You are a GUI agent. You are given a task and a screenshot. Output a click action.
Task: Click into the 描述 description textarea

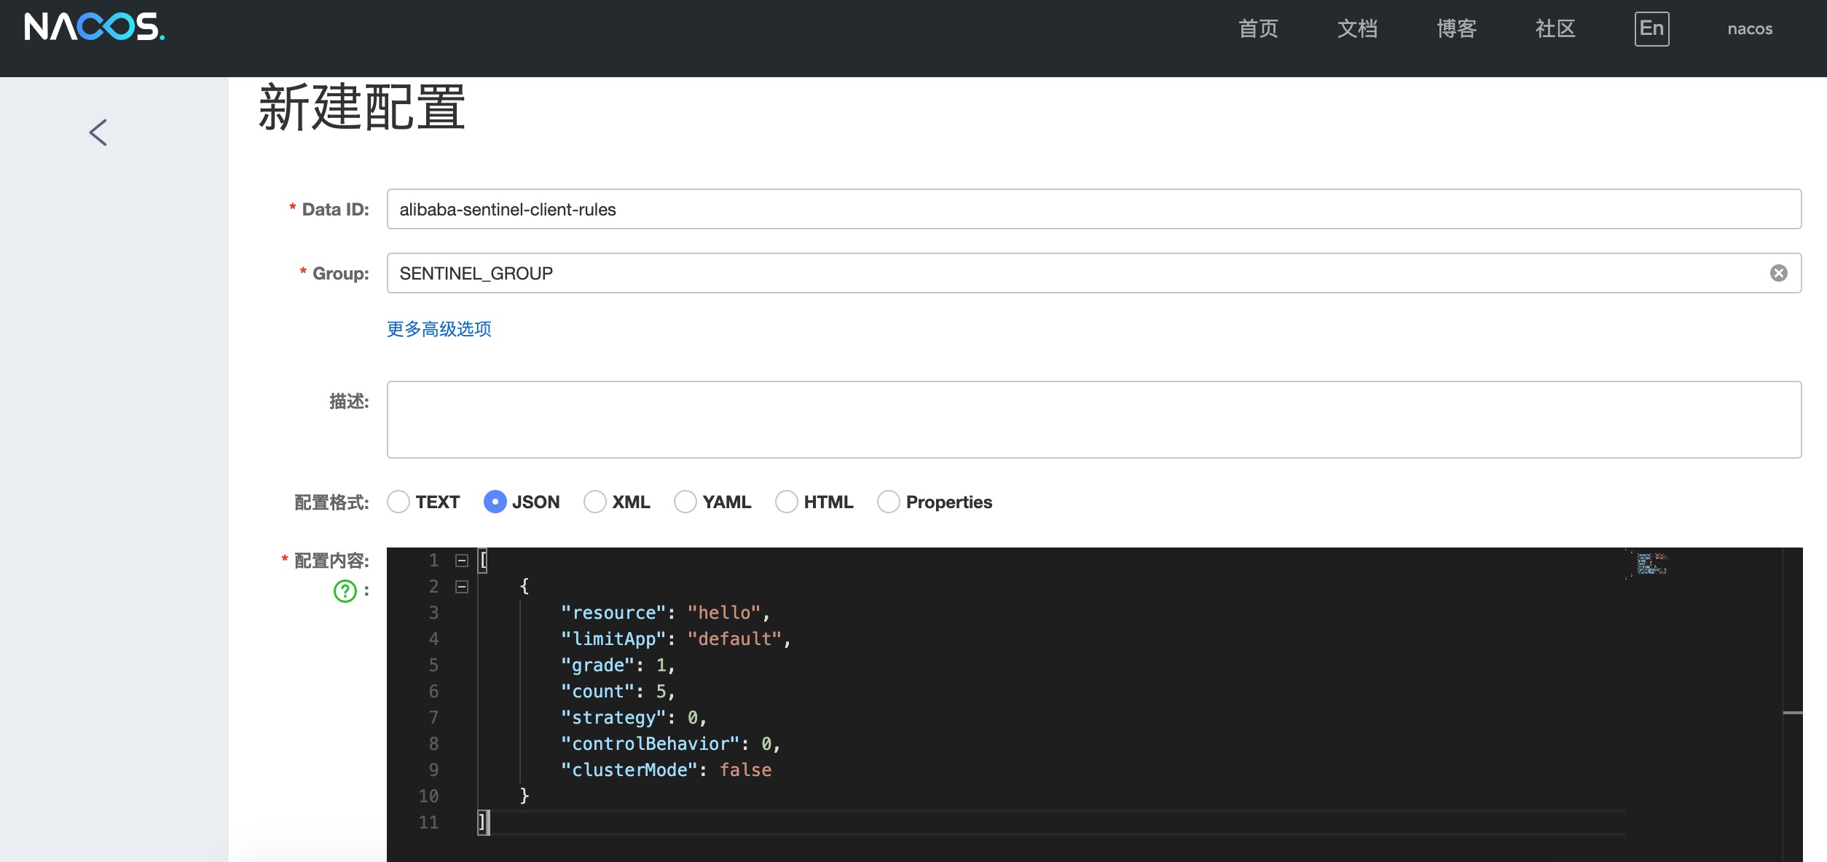pyautogui.click(x=1094, y=419)
